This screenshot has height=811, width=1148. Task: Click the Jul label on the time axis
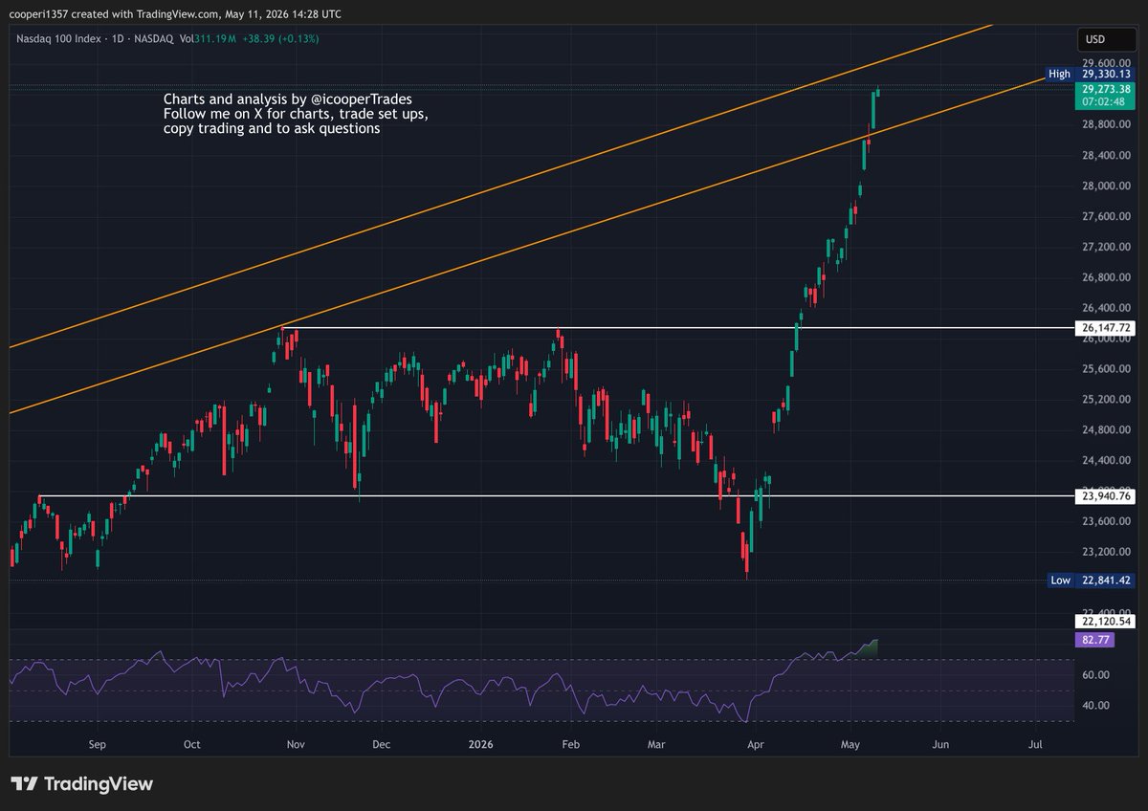(x=1035, y=742)
